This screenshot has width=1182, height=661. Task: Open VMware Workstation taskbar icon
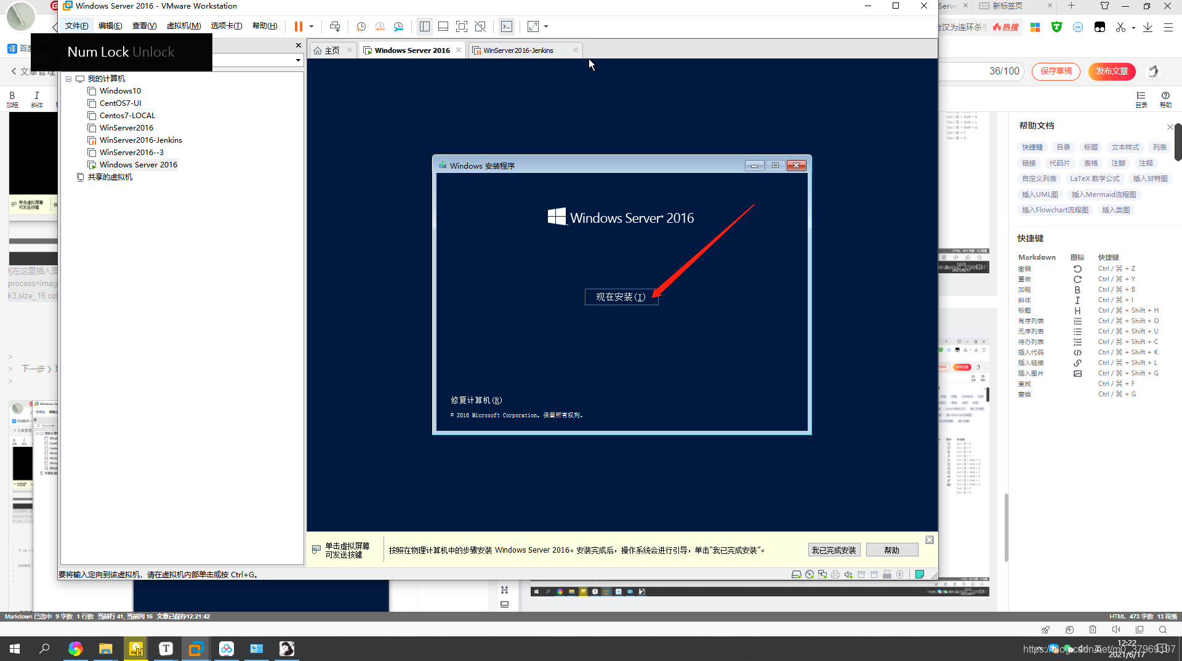click(196, 649)
